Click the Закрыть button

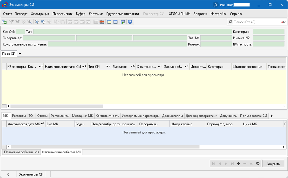tap(273, 164)
